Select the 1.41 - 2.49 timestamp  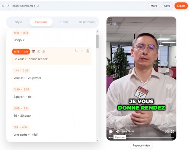coord(21,71)
